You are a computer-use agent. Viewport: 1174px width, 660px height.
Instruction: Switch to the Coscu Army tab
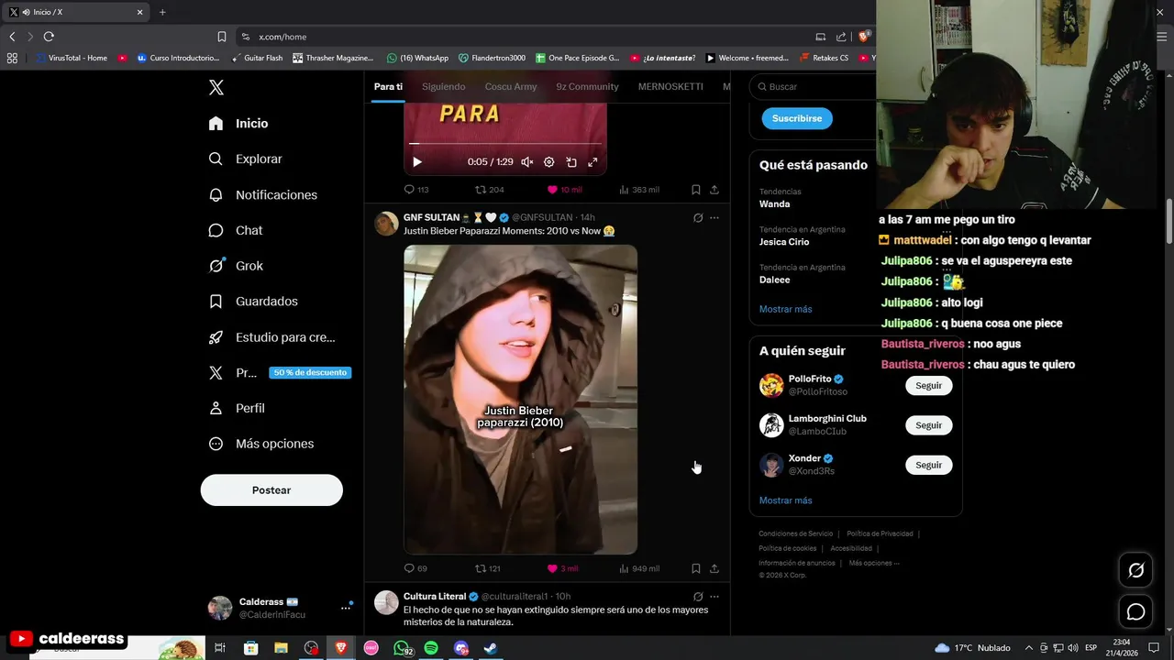[x=511, y=87]
